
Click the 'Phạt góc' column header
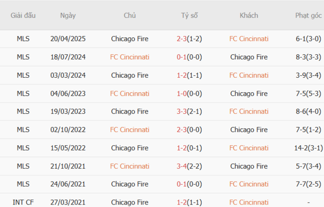[309, 15]
